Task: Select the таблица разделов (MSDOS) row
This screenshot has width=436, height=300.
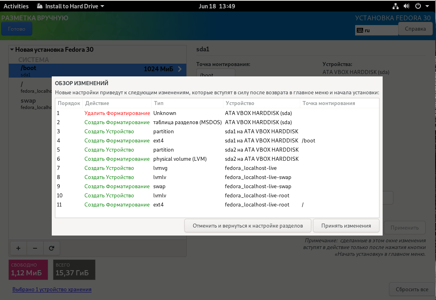Action: [x=217, y=122]
